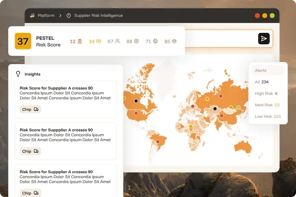Click the truck icon in the second insight card
Image resolution: width=296 pixels, height=197 pixels.
tap(36, 151)
